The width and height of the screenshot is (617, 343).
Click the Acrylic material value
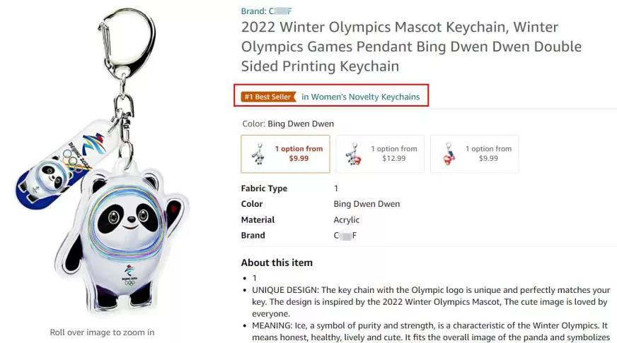(347, 219)
